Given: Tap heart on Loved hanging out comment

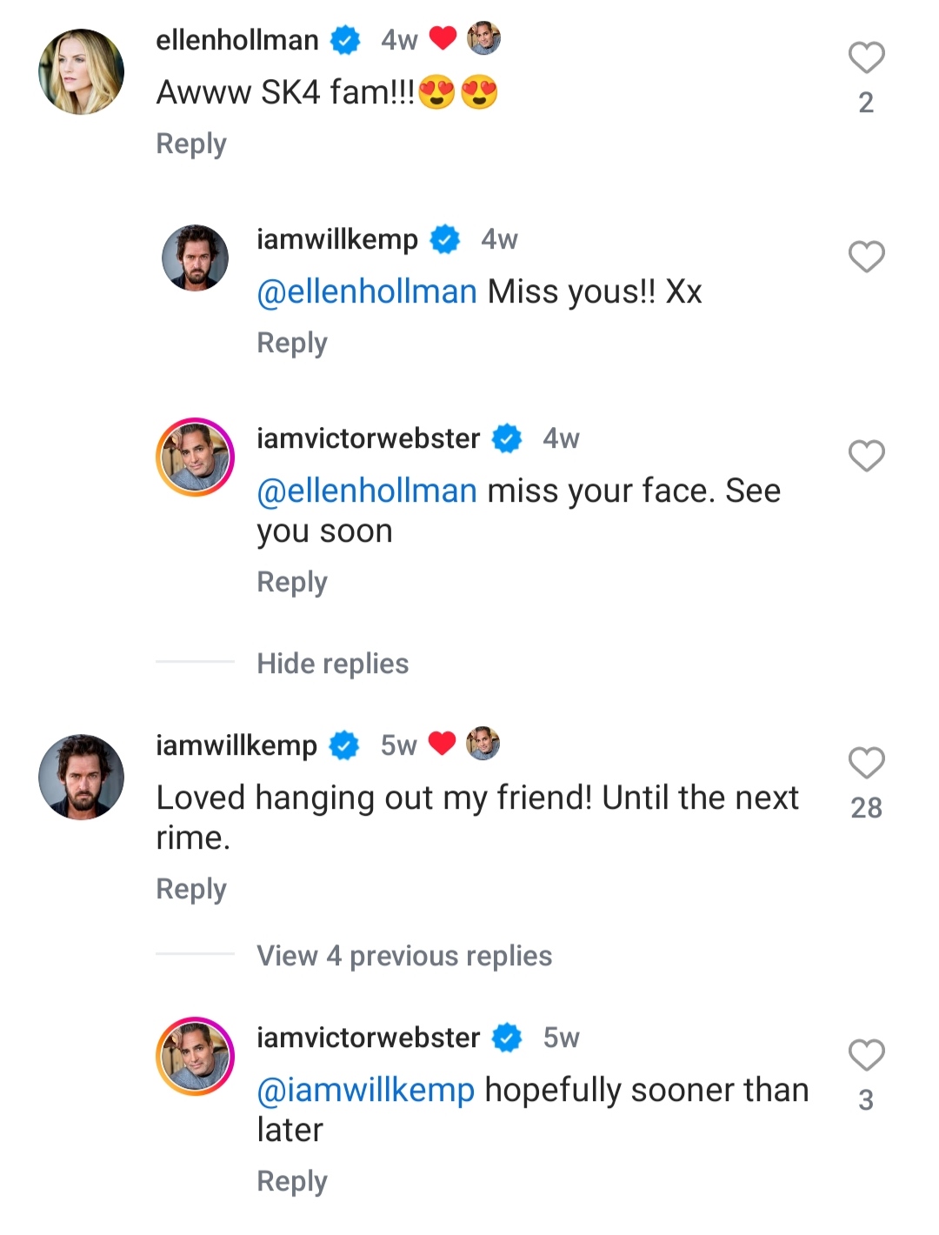Looking at the screenshot, I should 866,763.
